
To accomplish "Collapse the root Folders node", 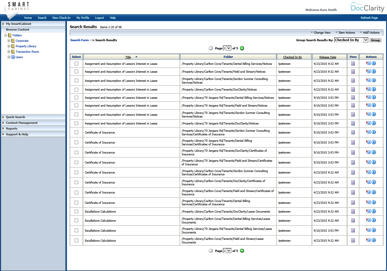I will pyautogui.click(x=5, y=35).
